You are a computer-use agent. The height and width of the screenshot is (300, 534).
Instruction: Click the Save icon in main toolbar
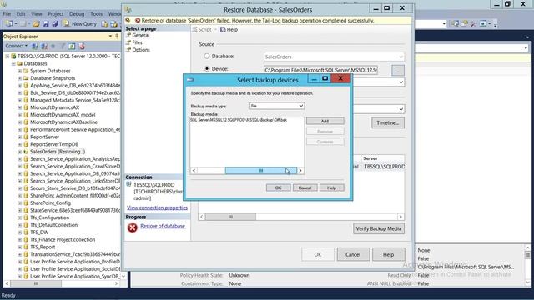click(46, 24)
